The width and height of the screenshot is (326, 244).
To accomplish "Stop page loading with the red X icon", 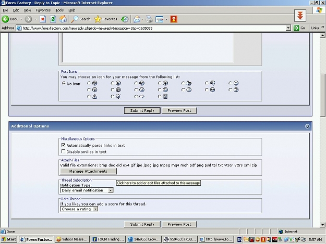I will click(x=43, y=19).
